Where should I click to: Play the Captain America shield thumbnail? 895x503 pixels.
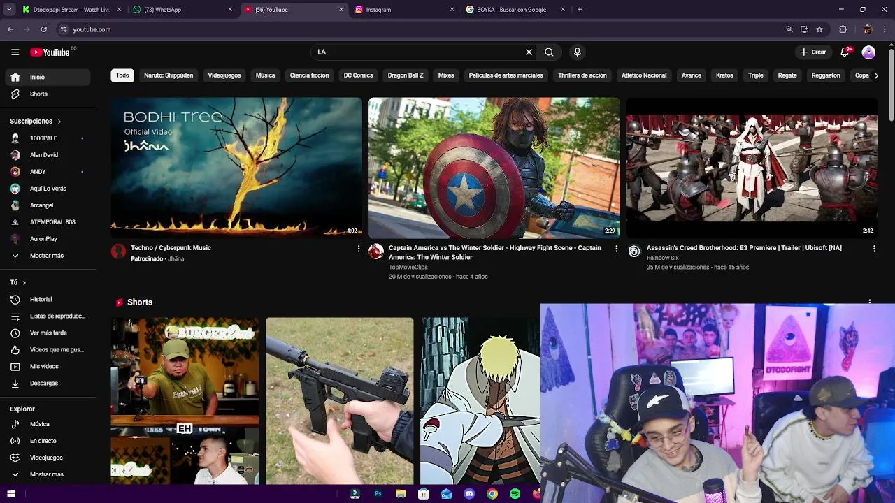click(494, 168)
